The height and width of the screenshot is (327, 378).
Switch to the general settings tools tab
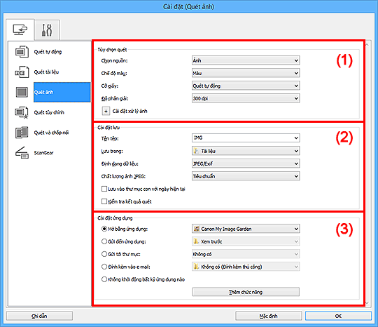pos(47,30)
